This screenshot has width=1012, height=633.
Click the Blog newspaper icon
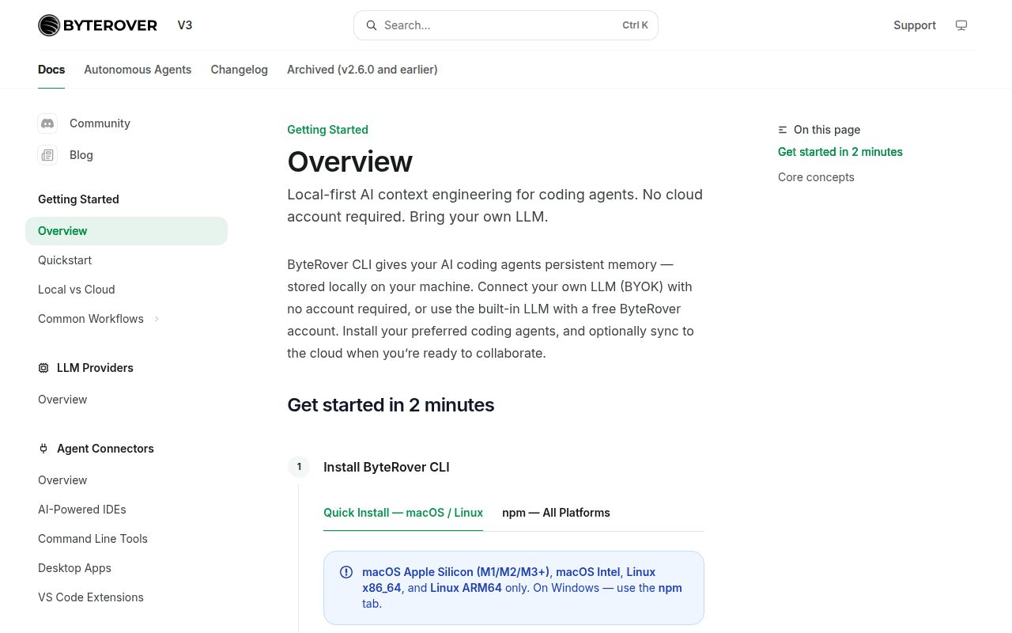pyautogui.click(x=47, y=155)
